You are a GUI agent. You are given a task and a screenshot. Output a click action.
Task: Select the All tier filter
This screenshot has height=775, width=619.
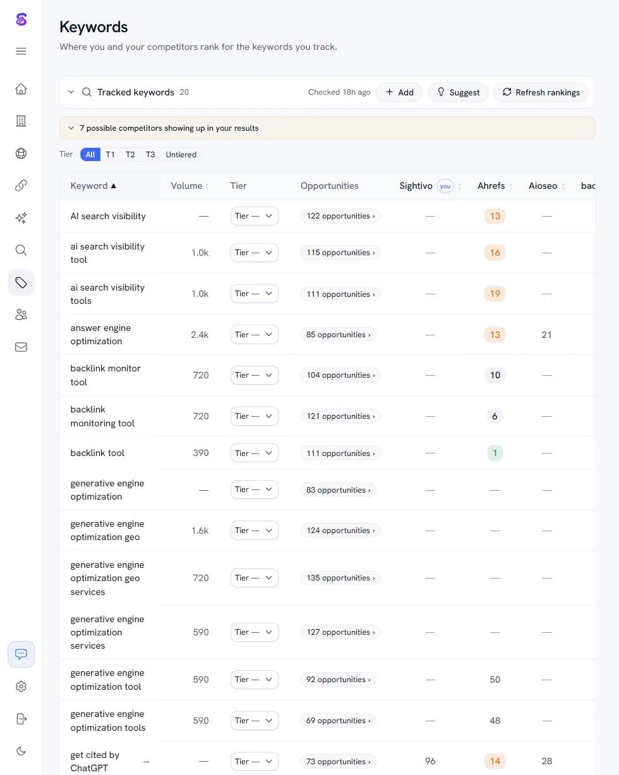click(x=90, y=155)
